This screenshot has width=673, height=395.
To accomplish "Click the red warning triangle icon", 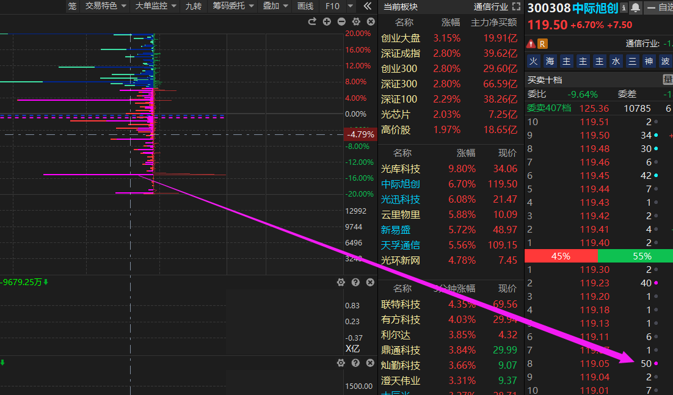I will tap(531, 43).
